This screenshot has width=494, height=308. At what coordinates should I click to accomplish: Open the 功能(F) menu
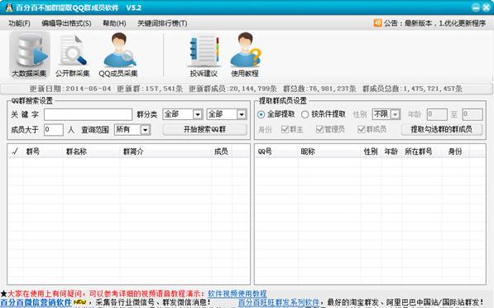19,23
